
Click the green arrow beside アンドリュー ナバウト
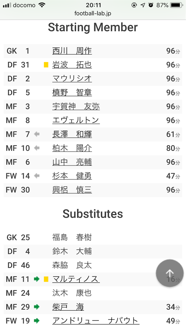click(x=37, y=321)
